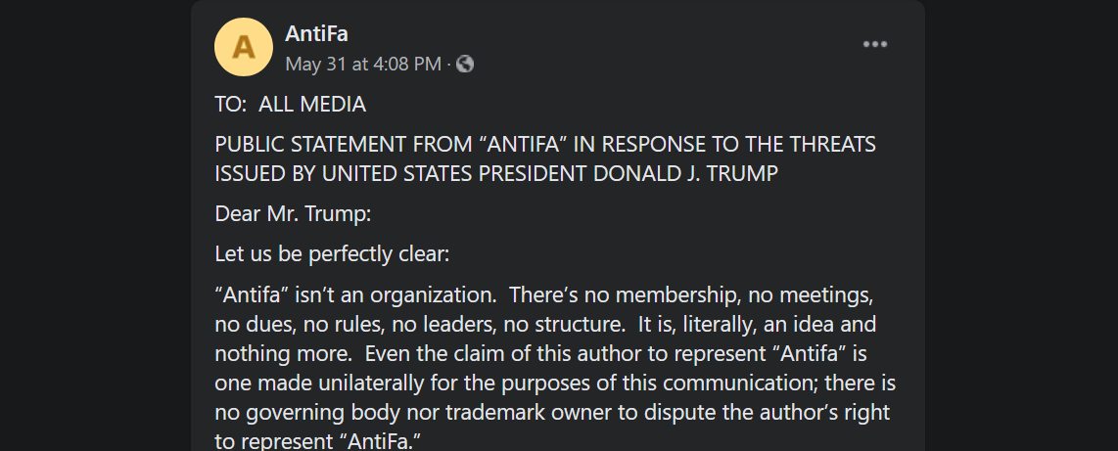The height and width of the screenshot is (451, 1118).
Task: Click the "Dear Mr. Trump:" line
Action: pyautogui.click(x=293, y=213)
